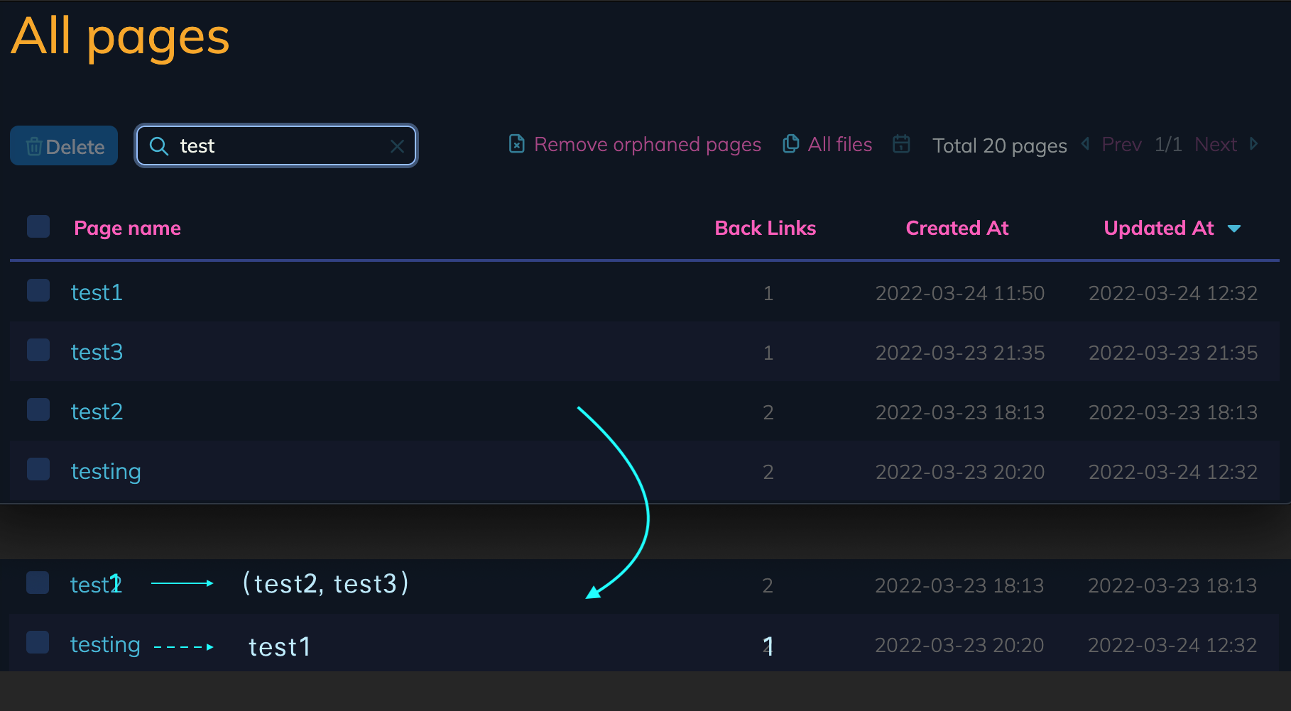
Task: Click the Prev pagination arrow icon
Action: point(1084,144)
